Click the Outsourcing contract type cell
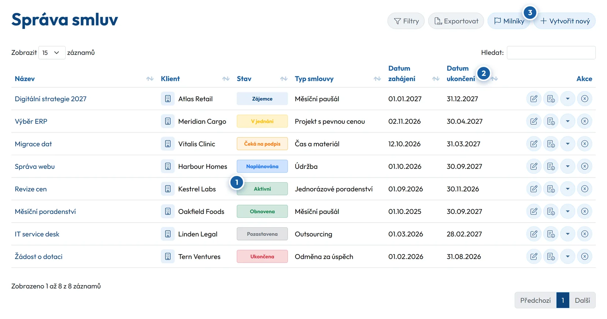 pos(313,234)
